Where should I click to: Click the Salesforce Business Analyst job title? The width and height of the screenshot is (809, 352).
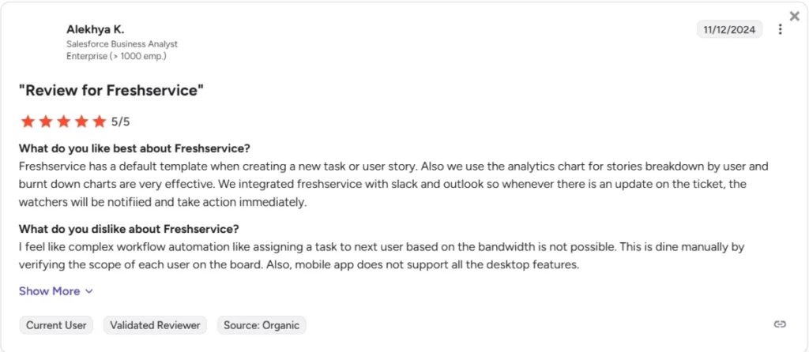[x=122, y=44]
